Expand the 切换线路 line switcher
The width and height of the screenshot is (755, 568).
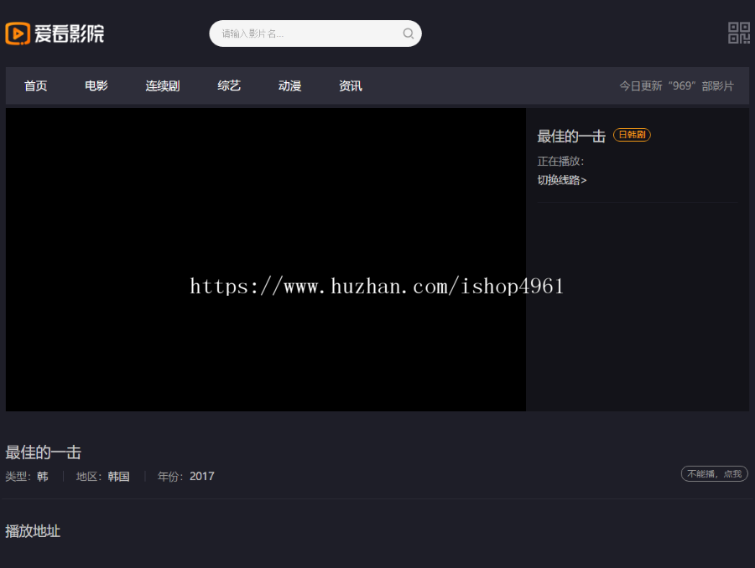click(x=560, y=180)
